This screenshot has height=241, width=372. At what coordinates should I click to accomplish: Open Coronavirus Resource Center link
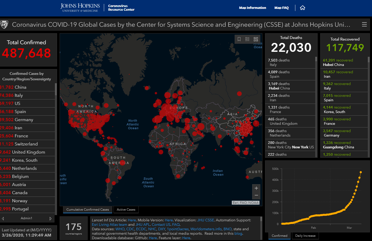tap(121, 8)
